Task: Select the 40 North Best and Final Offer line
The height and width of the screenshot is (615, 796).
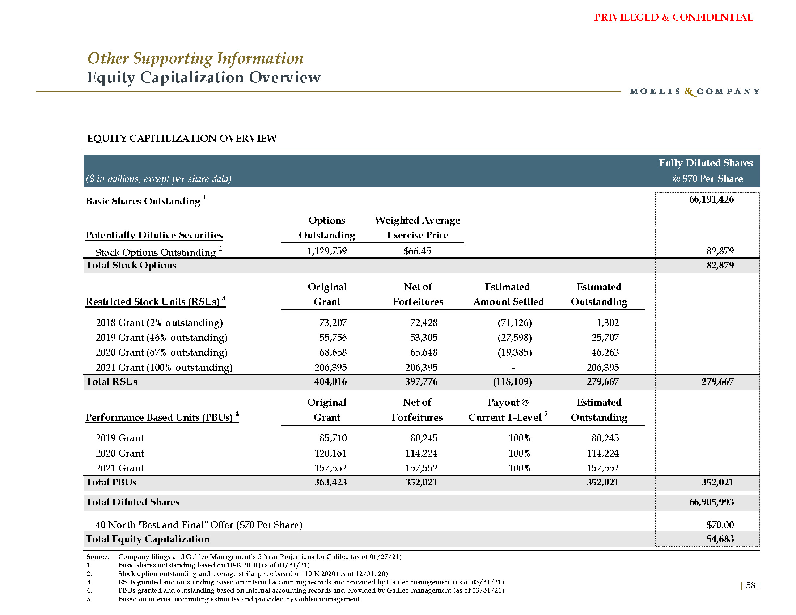Action: click(199, 525)
